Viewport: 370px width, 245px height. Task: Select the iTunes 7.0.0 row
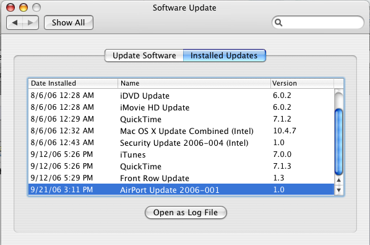181,154
